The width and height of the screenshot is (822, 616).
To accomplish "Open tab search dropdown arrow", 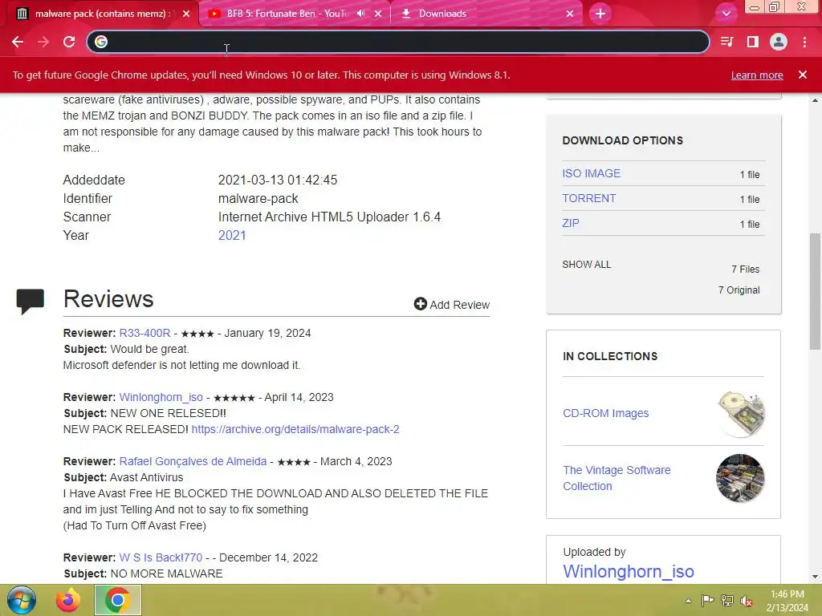I will point(726,14).
